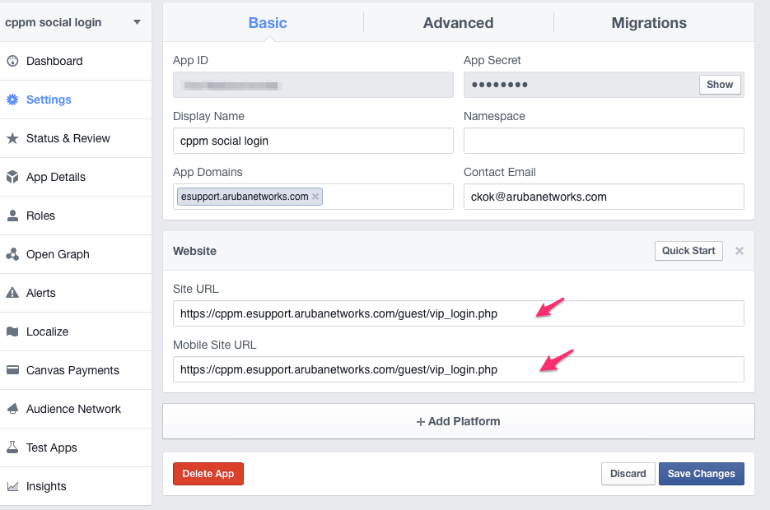Open the Dashboard page

pyautogui.click(x=76, y=61)
